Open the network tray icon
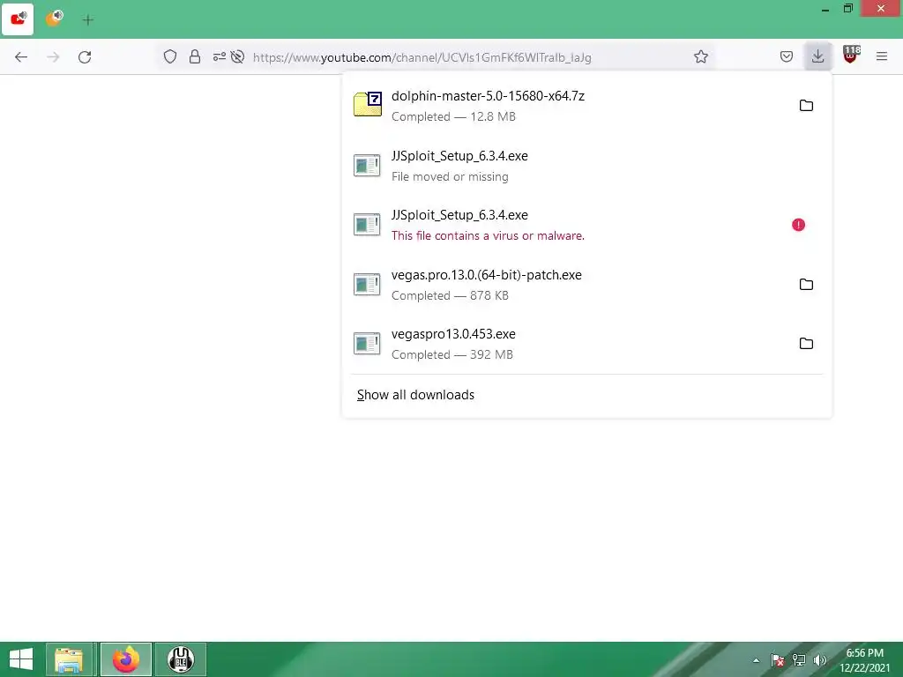Image resolution: width=903 pixels, height=677 pixels. [x=799, y=660]
